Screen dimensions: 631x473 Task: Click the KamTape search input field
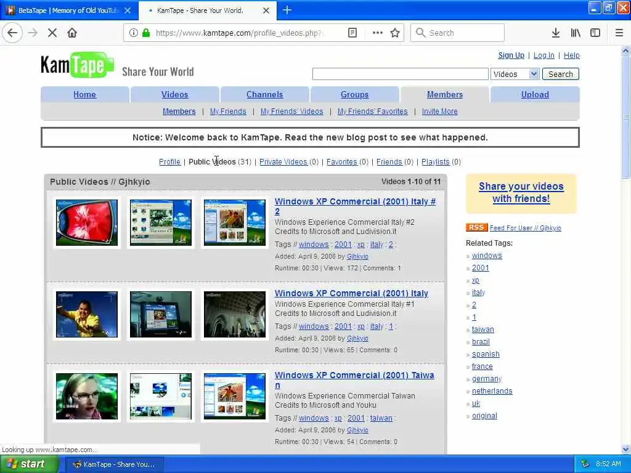coord(401,74)
